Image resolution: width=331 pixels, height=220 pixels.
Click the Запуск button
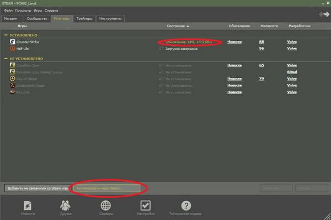point(311,188)
